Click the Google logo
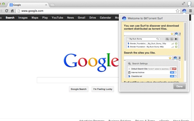 point(91,62)
